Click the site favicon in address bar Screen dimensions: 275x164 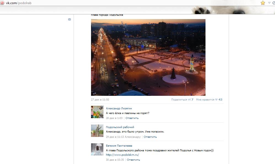[x=2, y=3]
